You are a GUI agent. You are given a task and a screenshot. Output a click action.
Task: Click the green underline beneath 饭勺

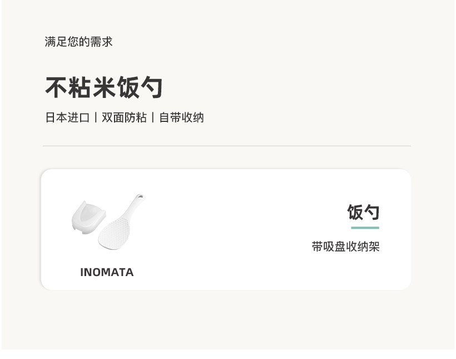[x=365, y=228]
